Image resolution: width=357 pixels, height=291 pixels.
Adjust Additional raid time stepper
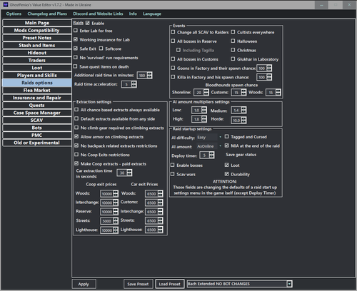pyautogui.click(x=149, y=76)
